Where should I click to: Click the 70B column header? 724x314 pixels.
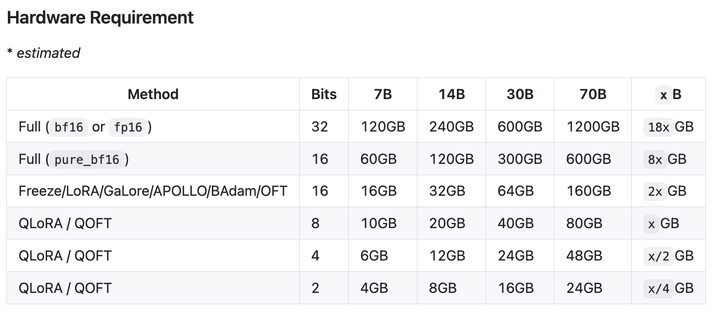tap(593, 94)
